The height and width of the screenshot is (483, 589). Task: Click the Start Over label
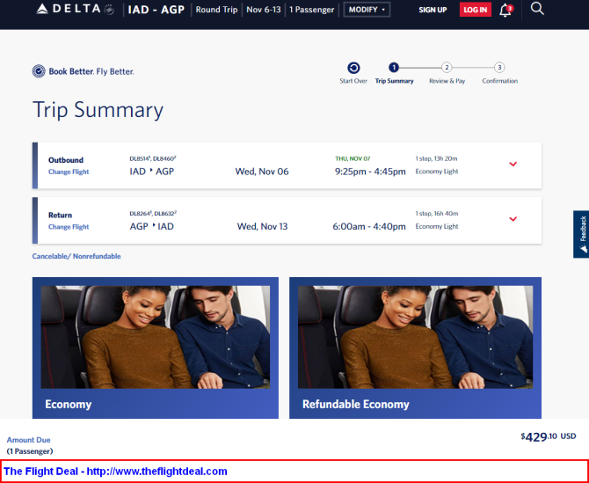pos(353,81)
